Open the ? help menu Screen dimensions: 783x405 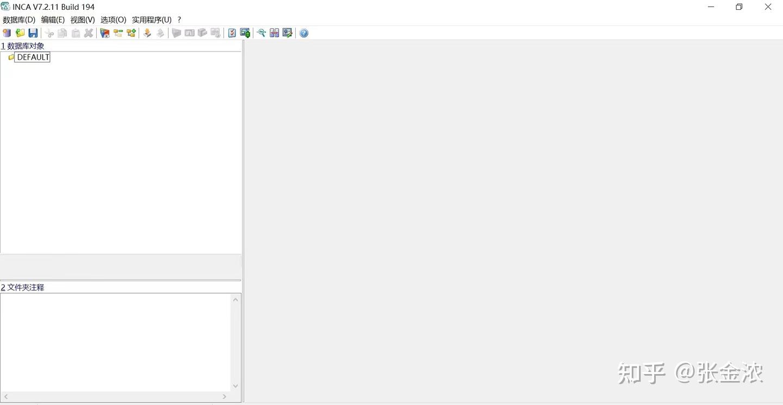pyautogui.click(x=179, y=20)
